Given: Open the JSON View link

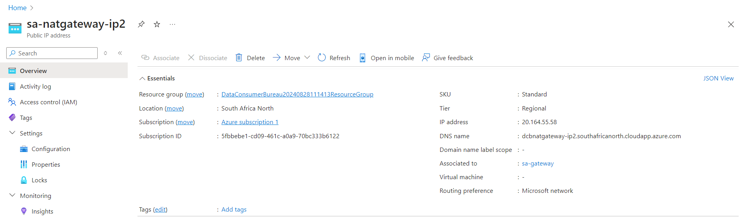Looking at the screenshot, I should (718, 78).
